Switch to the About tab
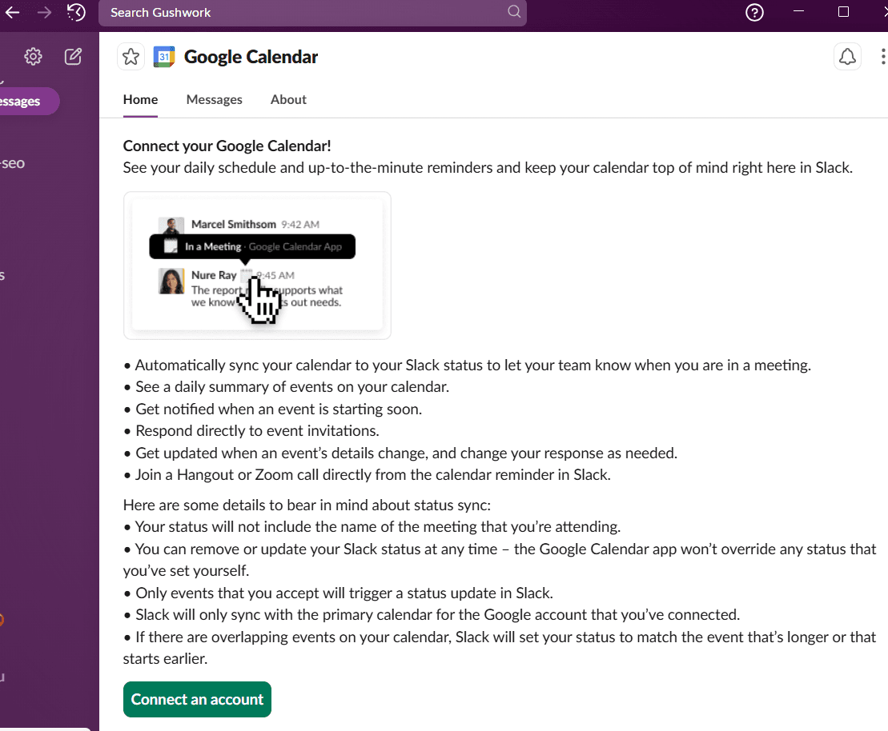This screenshot has height=731, width=888. pos(288,100)
